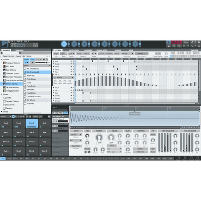The width and height of the screenshot is (201, 201).
Task: Open global settings gear at top right corner
Action: click(199, 42)
